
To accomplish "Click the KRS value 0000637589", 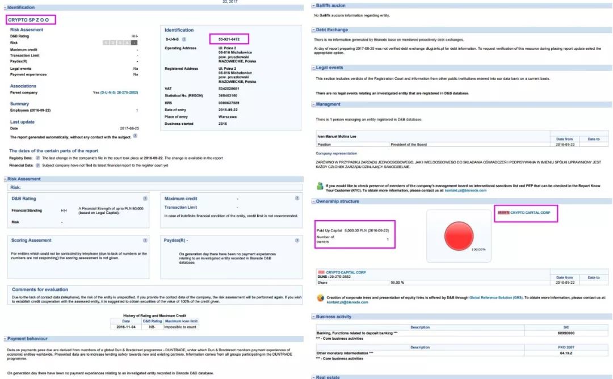I will click(x=229, y=103).
